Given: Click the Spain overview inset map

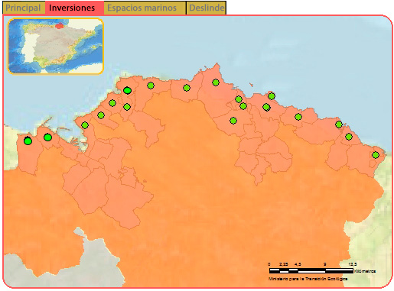Looking at the screenshot, I should (55, 46).
